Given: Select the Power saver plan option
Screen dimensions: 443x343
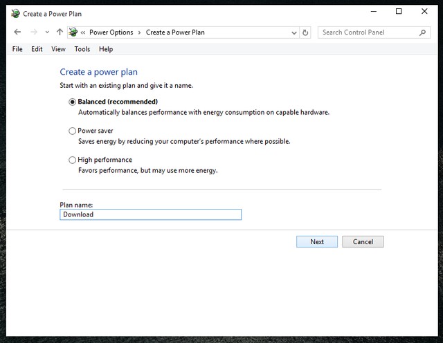Looking at the screenshot, I should [72, 131].
